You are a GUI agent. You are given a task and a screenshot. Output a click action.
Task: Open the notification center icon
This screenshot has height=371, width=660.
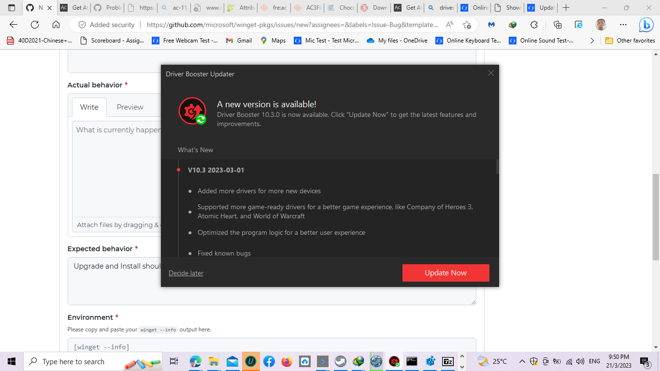[645, 361]
